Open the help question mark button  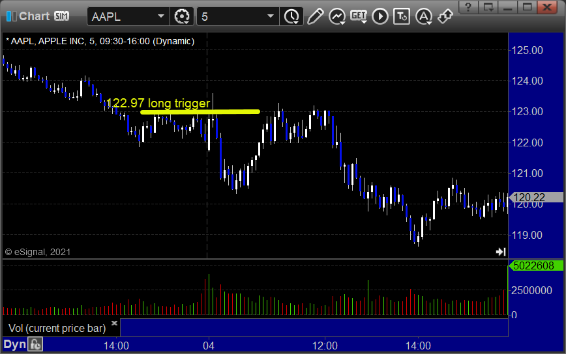click(x=468, y=7)
